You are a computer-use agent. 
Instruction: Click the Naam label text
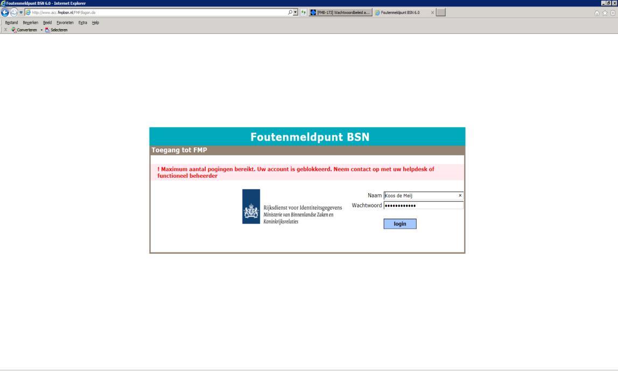coord(375,195)
